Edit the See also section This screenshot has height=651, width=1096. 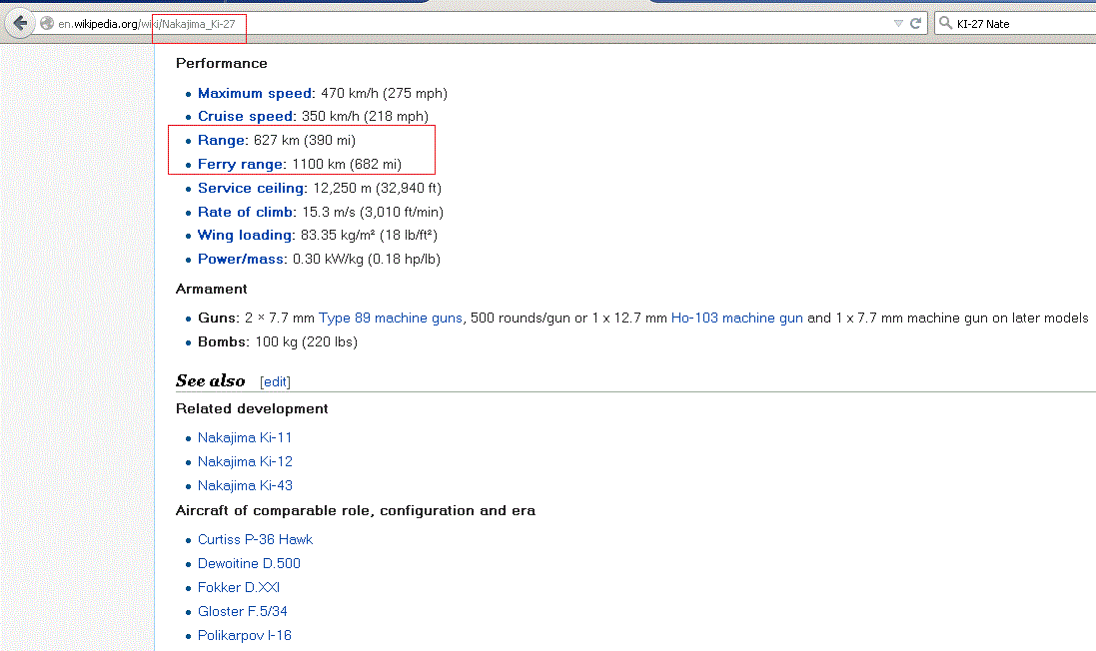point(276,382)
